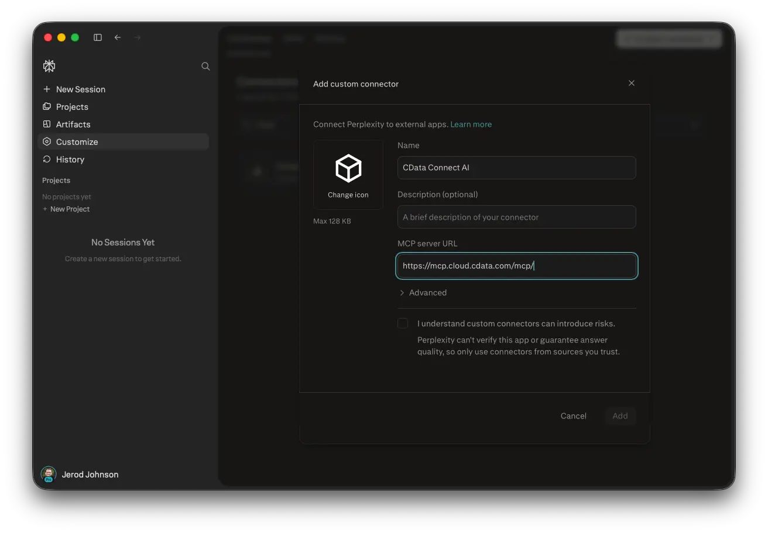
Task: Open search via magnifier icon
Action: click(205, 66)
